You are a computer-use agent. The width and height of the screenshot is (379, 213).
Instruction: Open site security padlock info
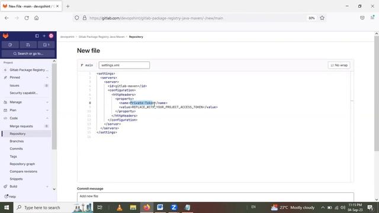pos(85,18)
